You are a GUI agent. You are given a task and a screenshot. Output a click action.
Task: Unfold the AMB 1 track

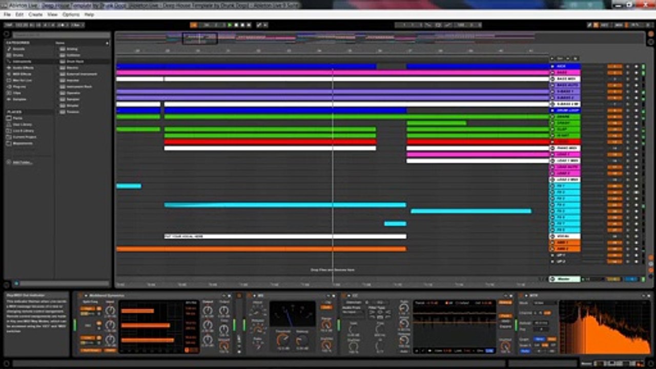click(x=552, y=242)
